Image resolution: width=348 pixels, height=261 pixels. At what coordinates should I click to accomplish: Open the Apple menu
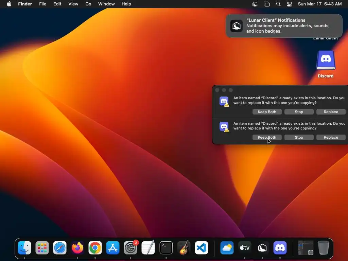pos(9,4)
